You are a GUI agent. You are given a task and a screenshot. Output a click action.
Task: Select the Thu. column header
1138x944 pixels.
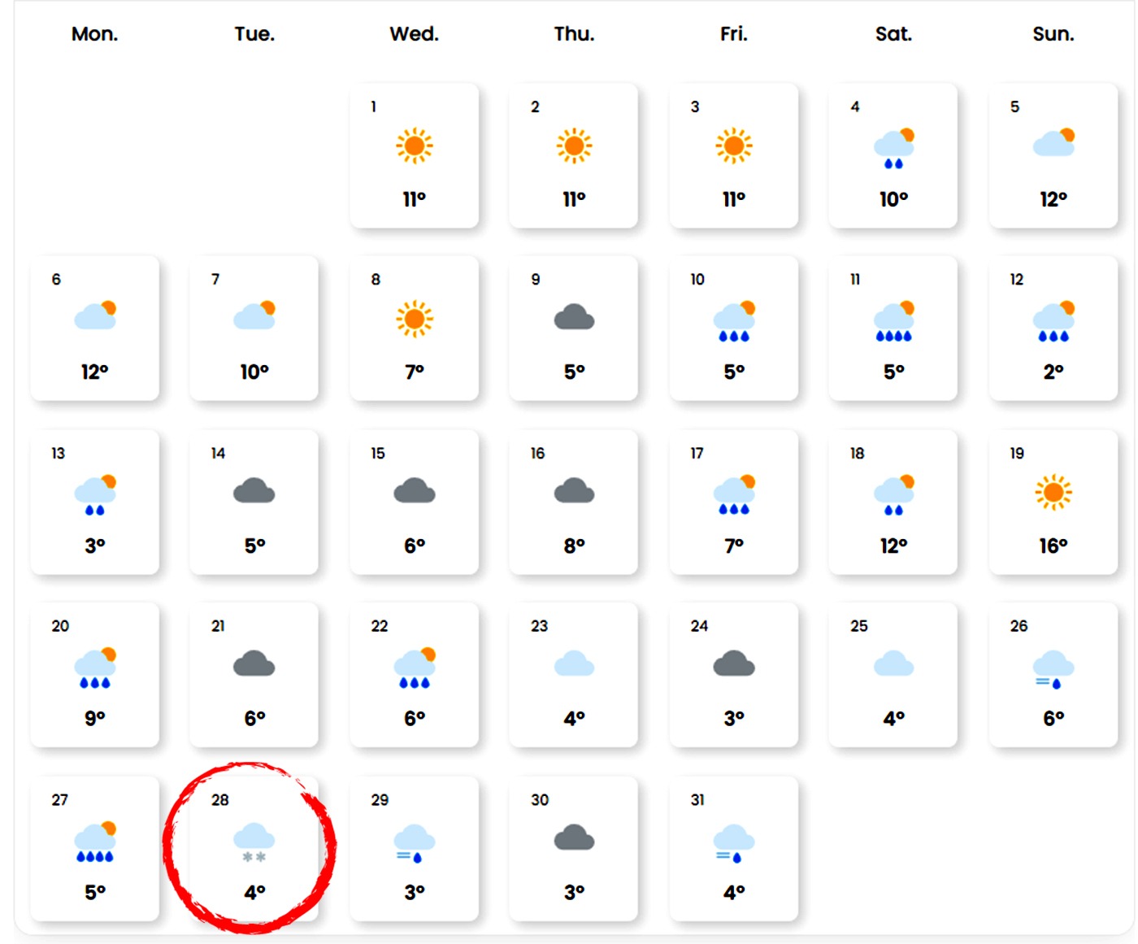(x=574, y=34)
